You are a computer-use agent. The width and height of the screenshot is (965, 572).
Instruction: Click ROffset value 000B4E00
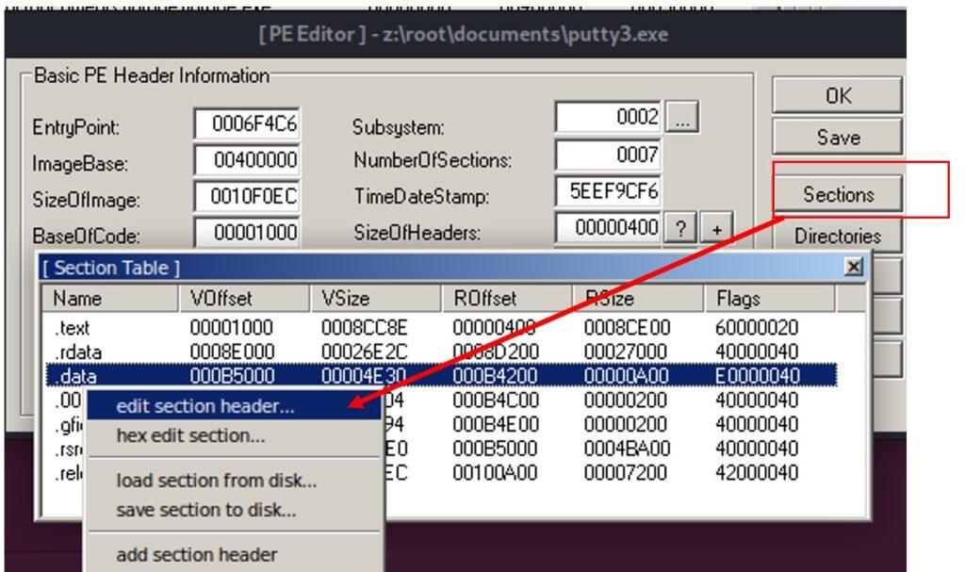click(x=496, y=424)
